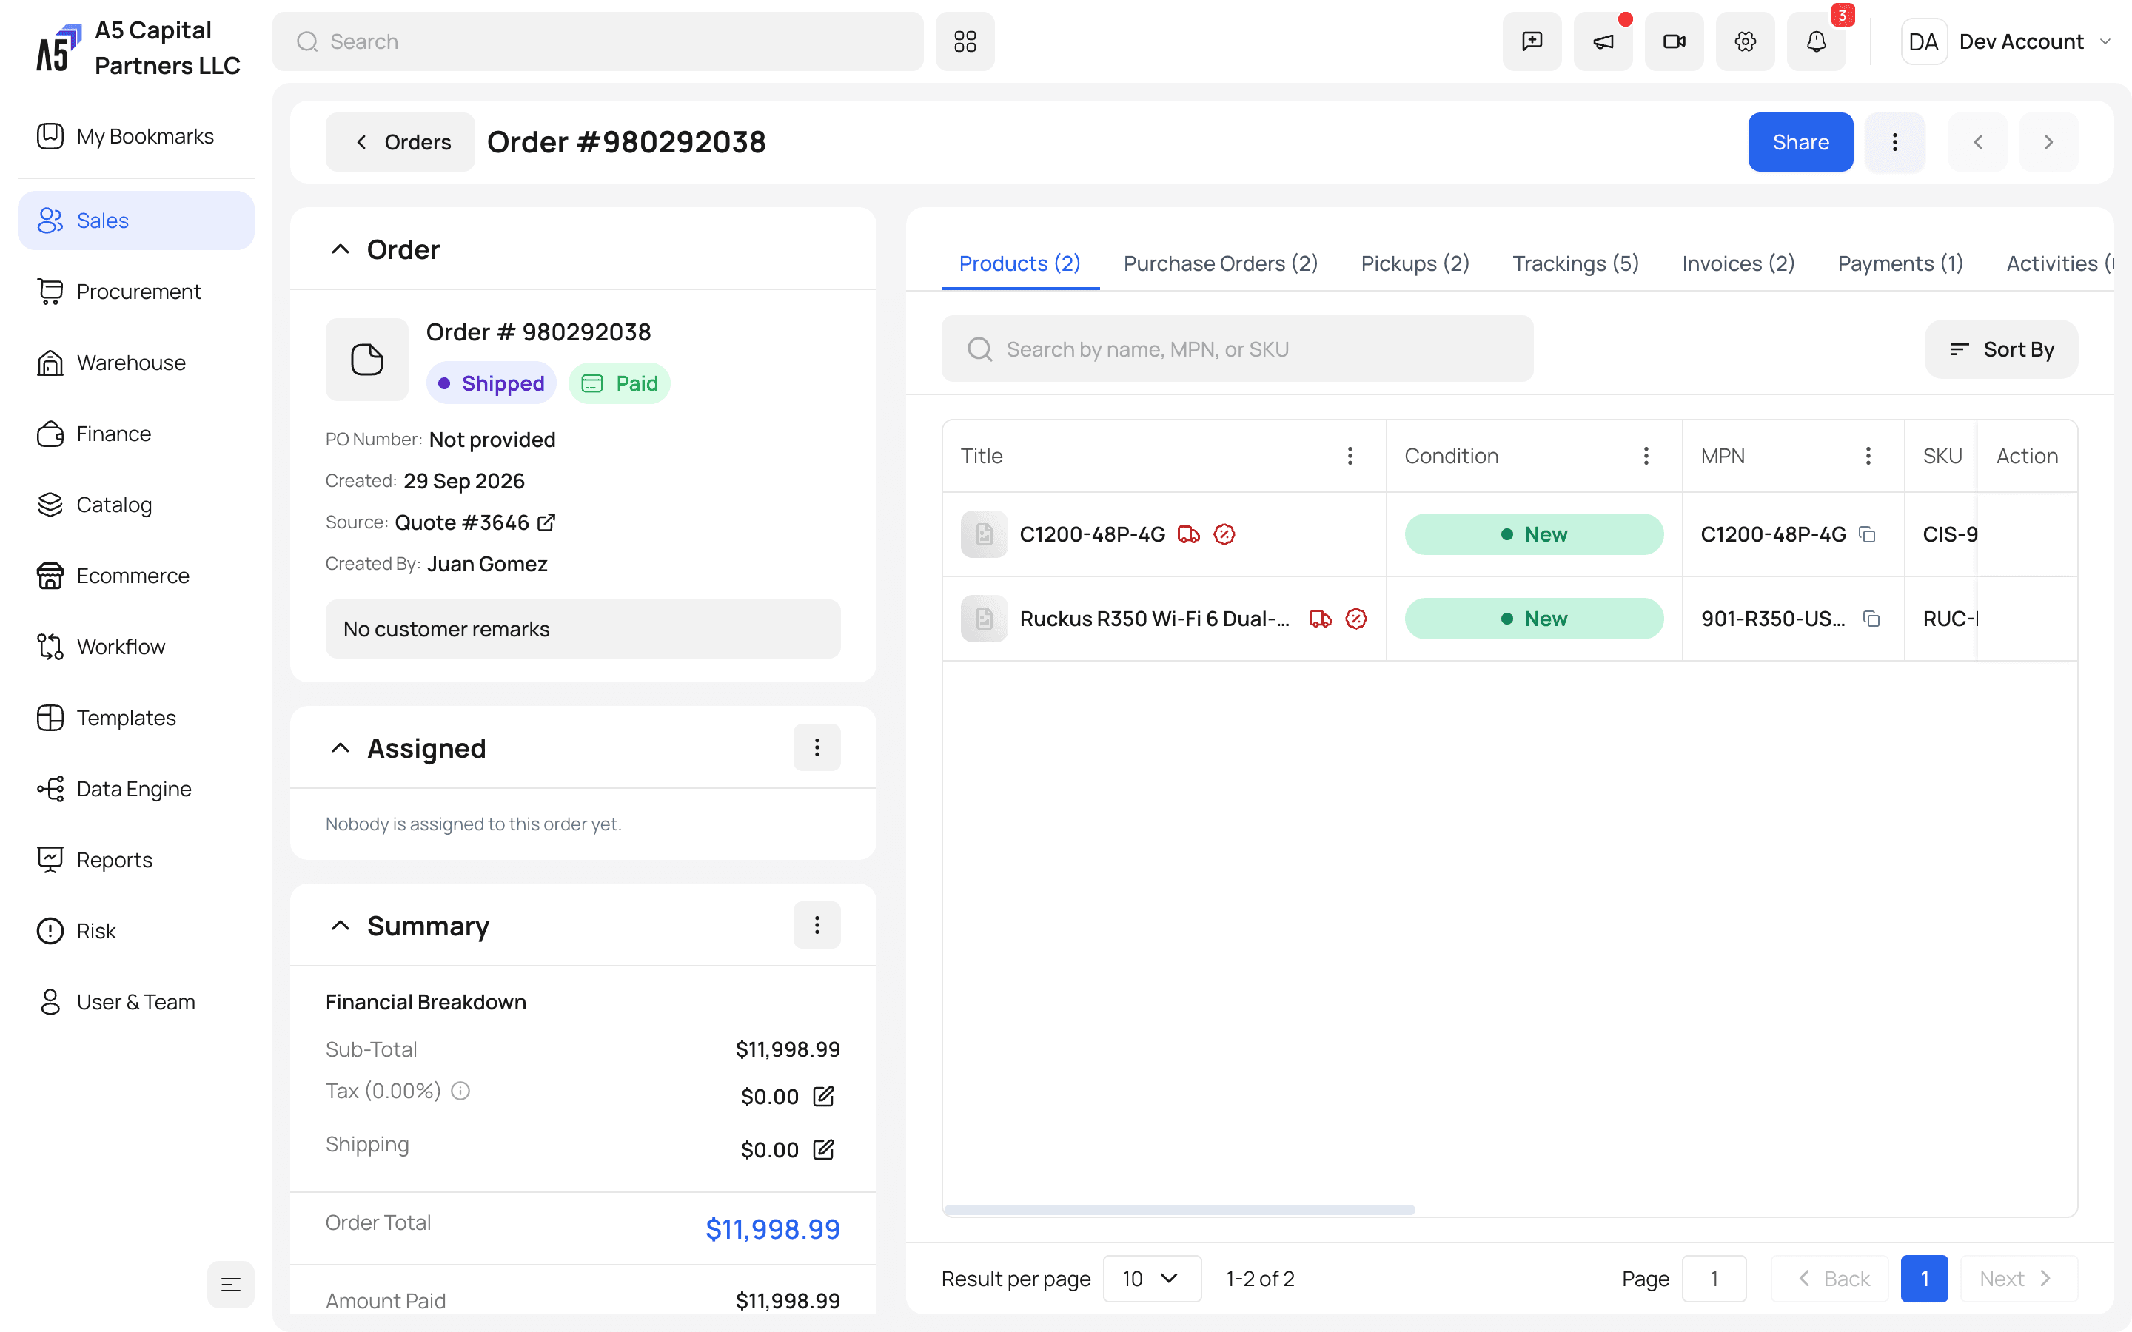Open Condition column options menu

(1646, 455)
